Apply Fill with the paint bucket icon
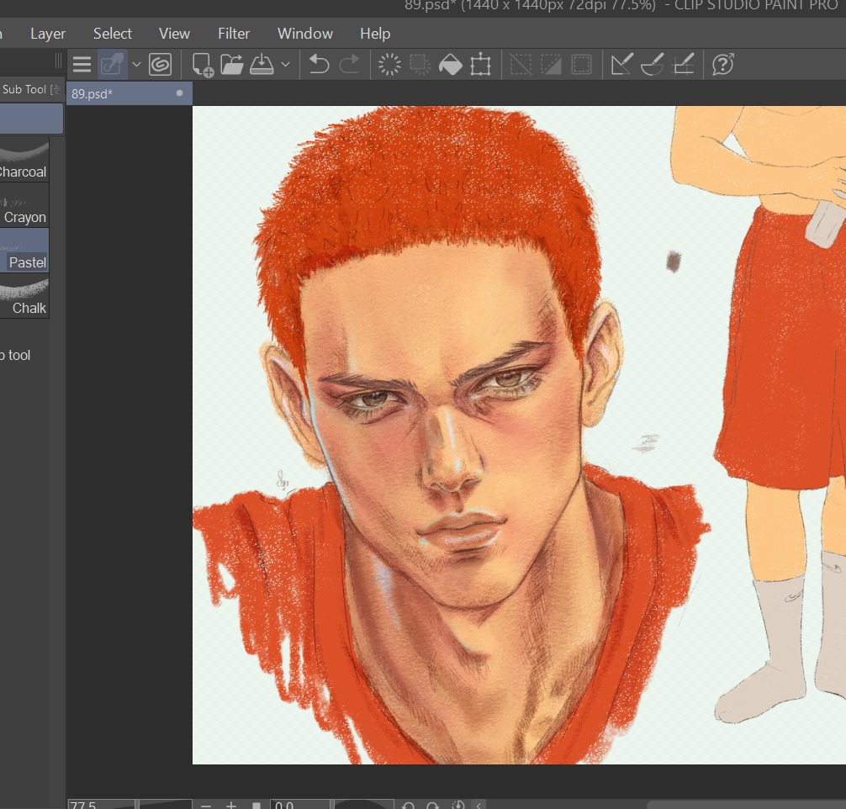The image size is (846, 809). [450, 65]
